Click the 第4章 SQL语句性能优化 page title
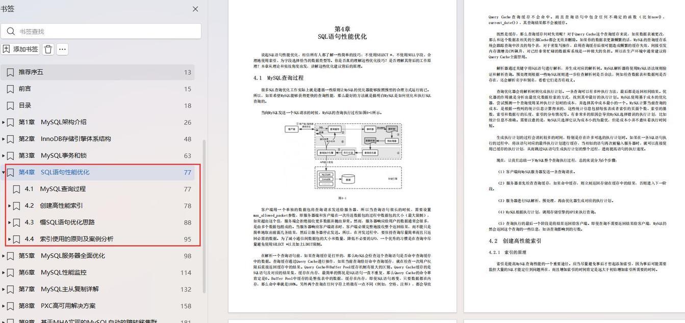This screenshot has width=685, height=323. point(342,33)
